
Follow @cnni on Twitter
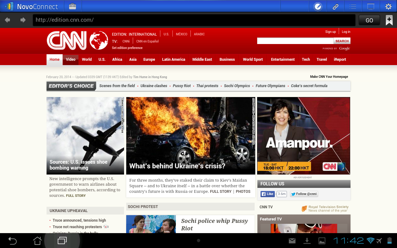coord(304,194)
